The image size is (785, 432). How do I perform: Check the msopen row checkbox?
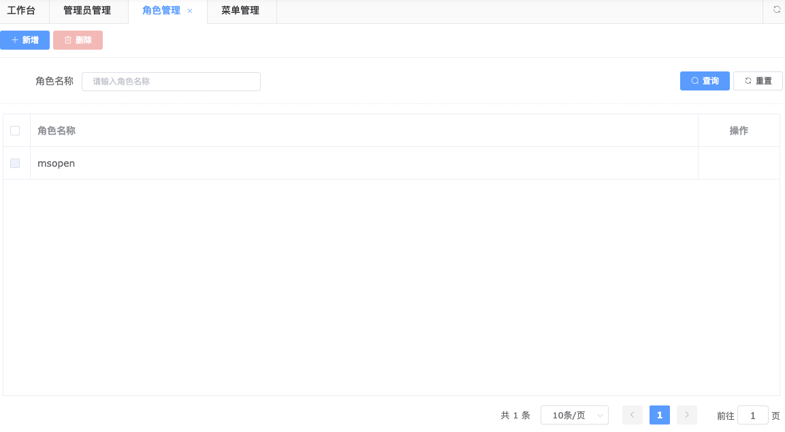(15, 163)
